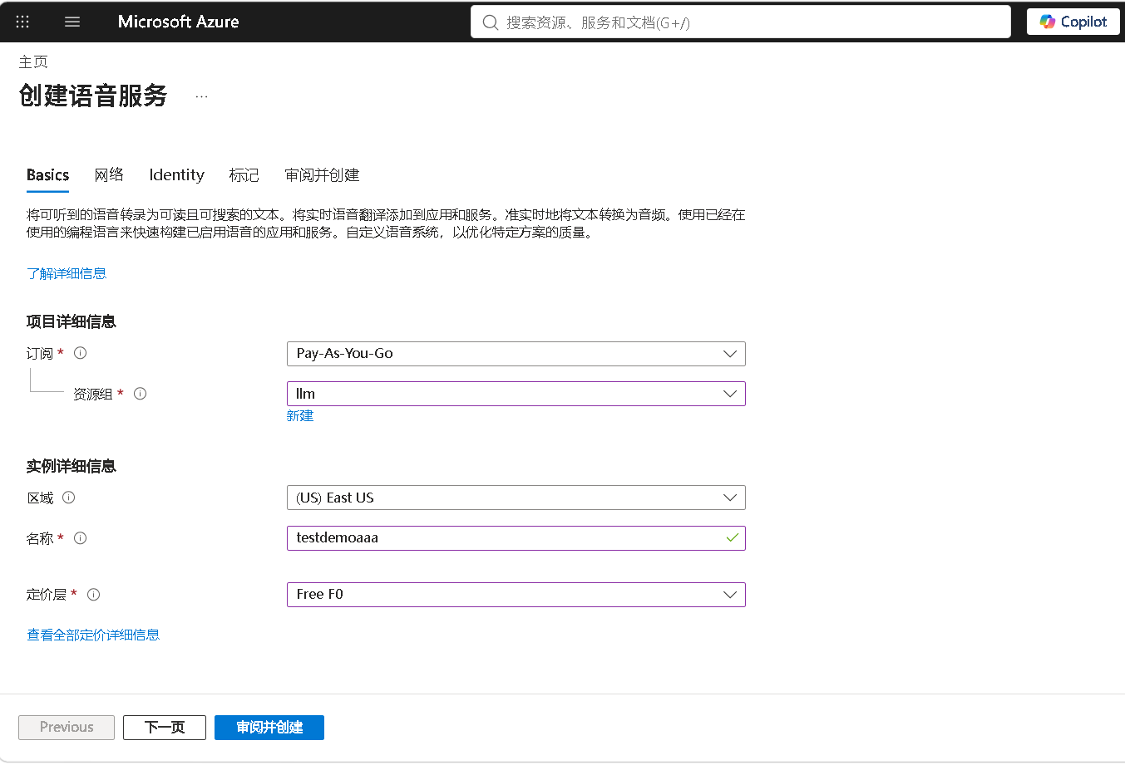Click 新建 to create resource group
Screen dimensions: 1125x765
[300, 416]
